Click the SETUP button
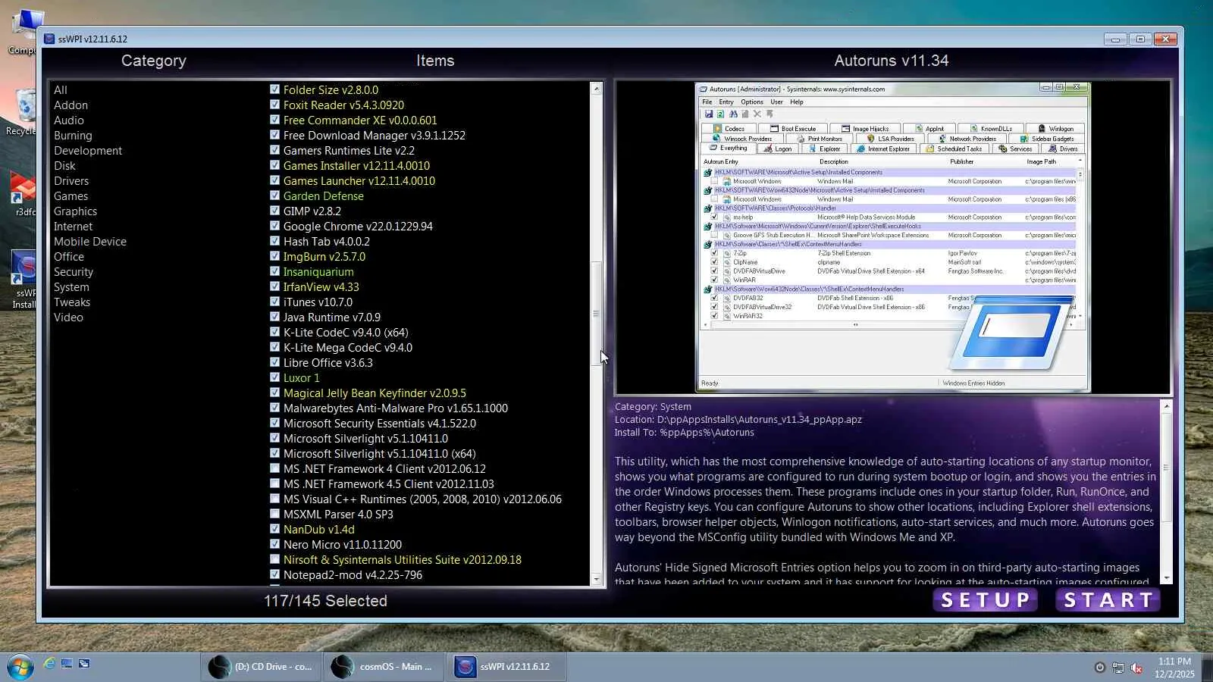 click(x=985, y=600)
